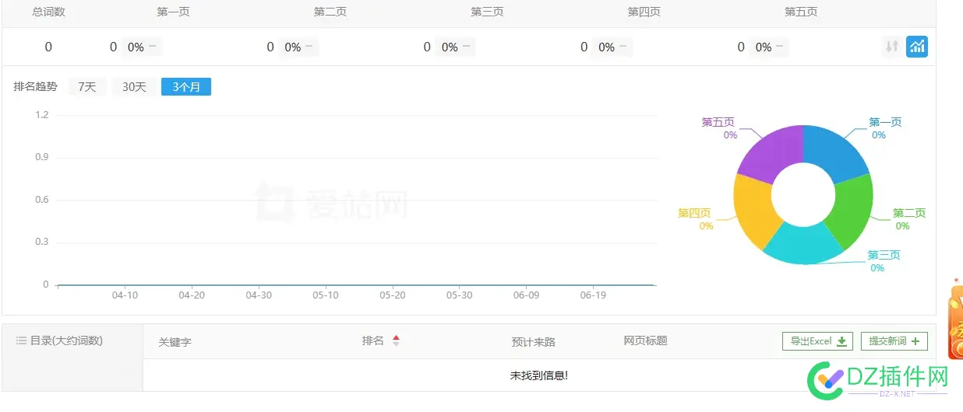Click the 第二页 column header at top
Viewport: 963px width, 412px height.
330,12
